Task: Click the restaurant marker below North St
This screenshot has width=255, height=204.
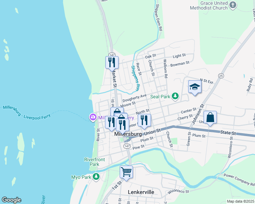Action: (x=144, y=120)
